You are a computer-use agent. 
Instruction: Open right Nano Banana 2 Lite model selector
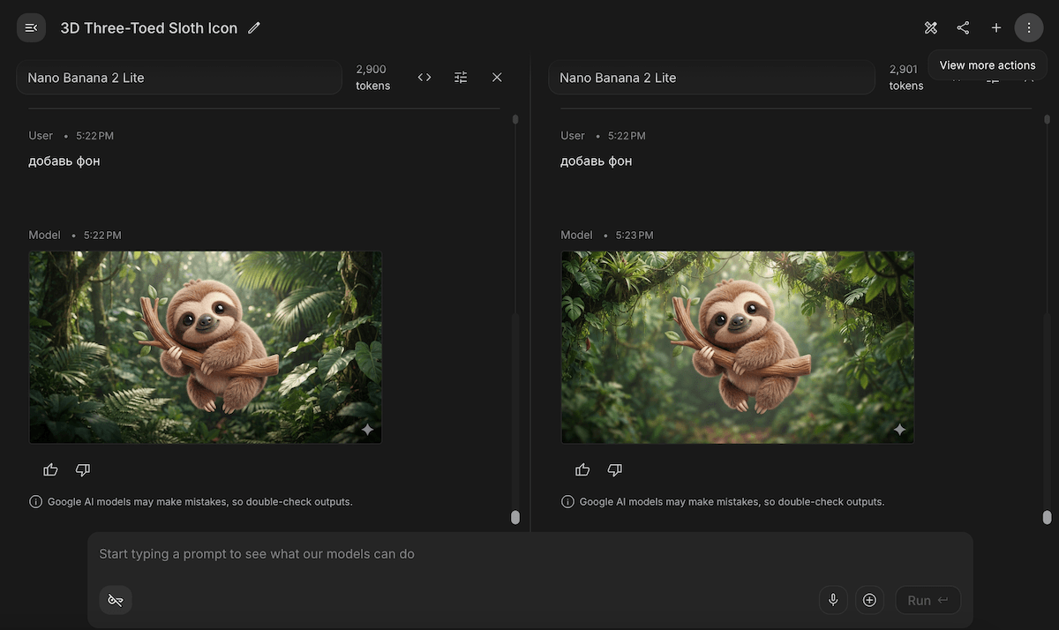click(x=711, y=78)
